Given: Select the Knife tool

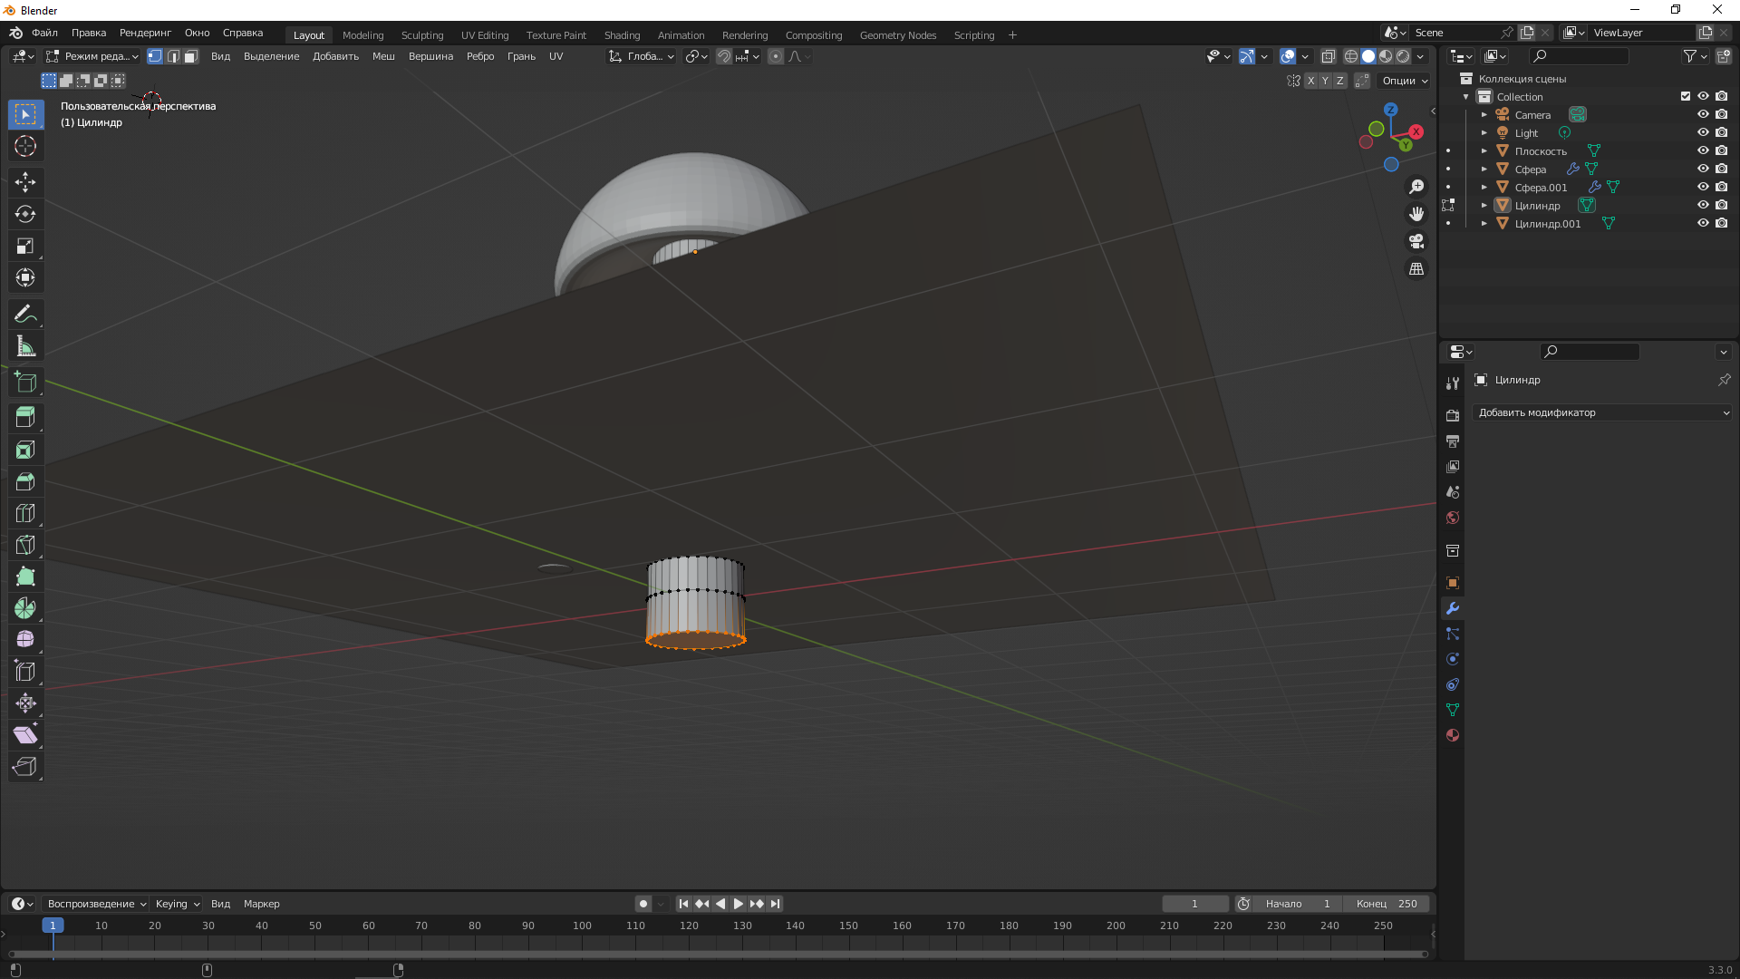Looking at the screenshot, I should click(25, 545).
